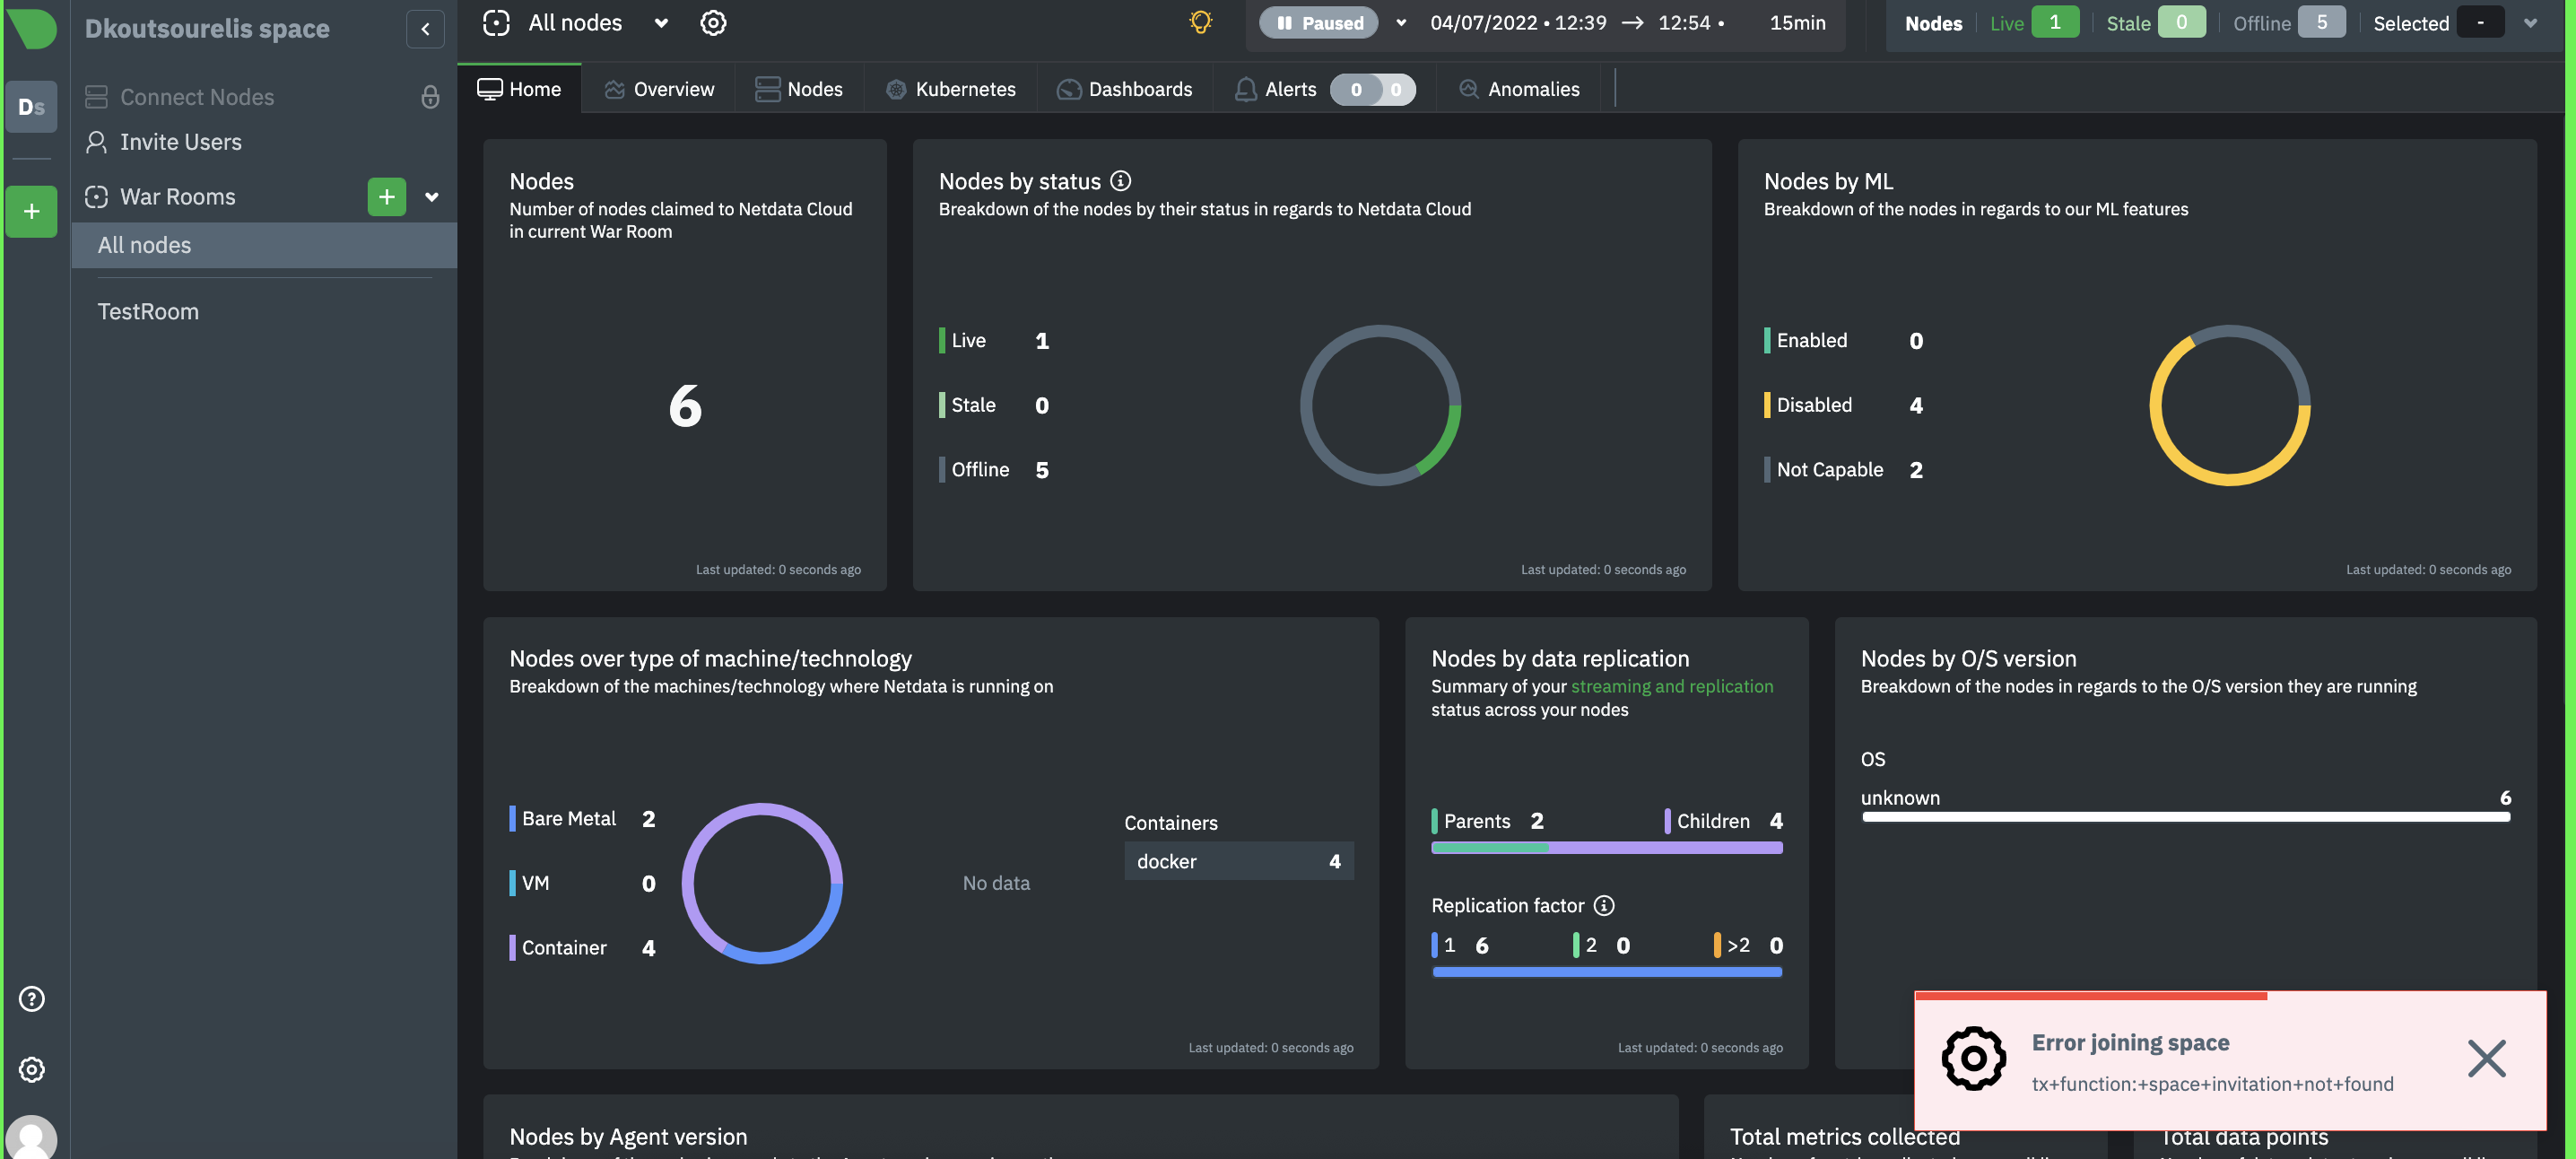Image resolution: width=2576 pixels, height=1159 pixels.
Task: Click Invite Users in the sidebar
Action: click(180, 142)
